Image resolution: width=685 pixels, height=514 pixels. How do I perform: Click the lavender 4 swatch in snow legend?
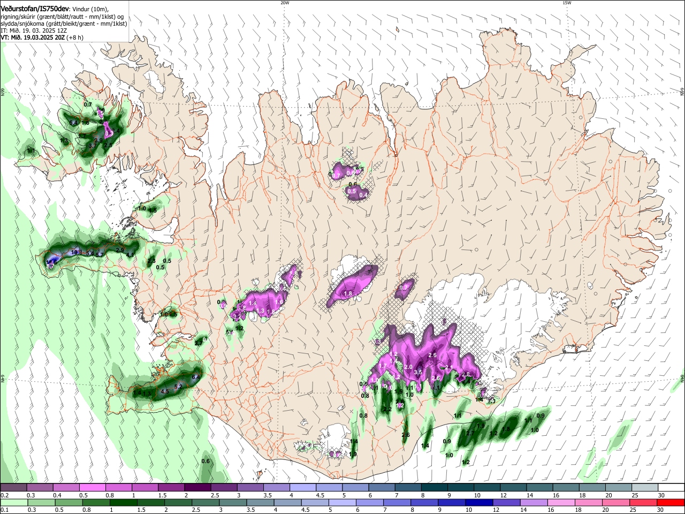[302, 488]
